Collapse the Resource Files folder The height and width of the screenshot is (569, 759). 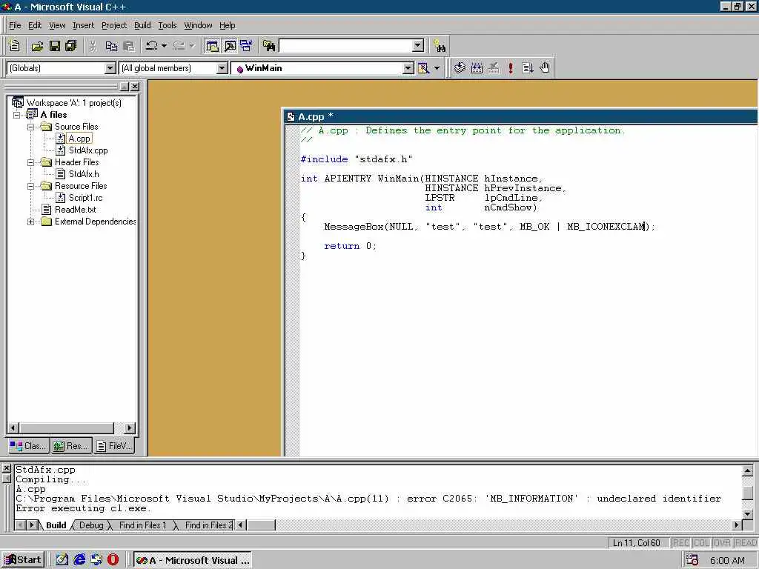pyautogui.click(x=30, y=186)
